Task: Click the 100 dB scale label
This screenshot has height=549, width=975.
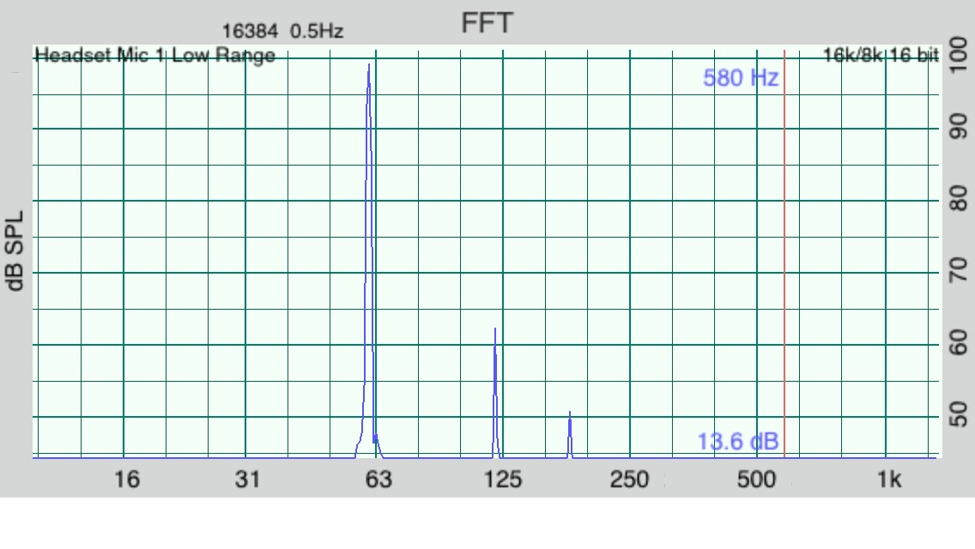Action: [959, 54]
